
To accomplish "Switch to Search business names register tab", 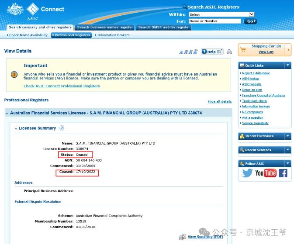I will tap(105, 28).
